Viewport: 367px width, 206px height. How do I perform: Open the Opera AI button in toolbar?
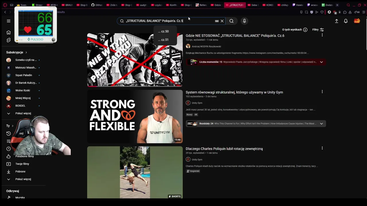(357, 12)
